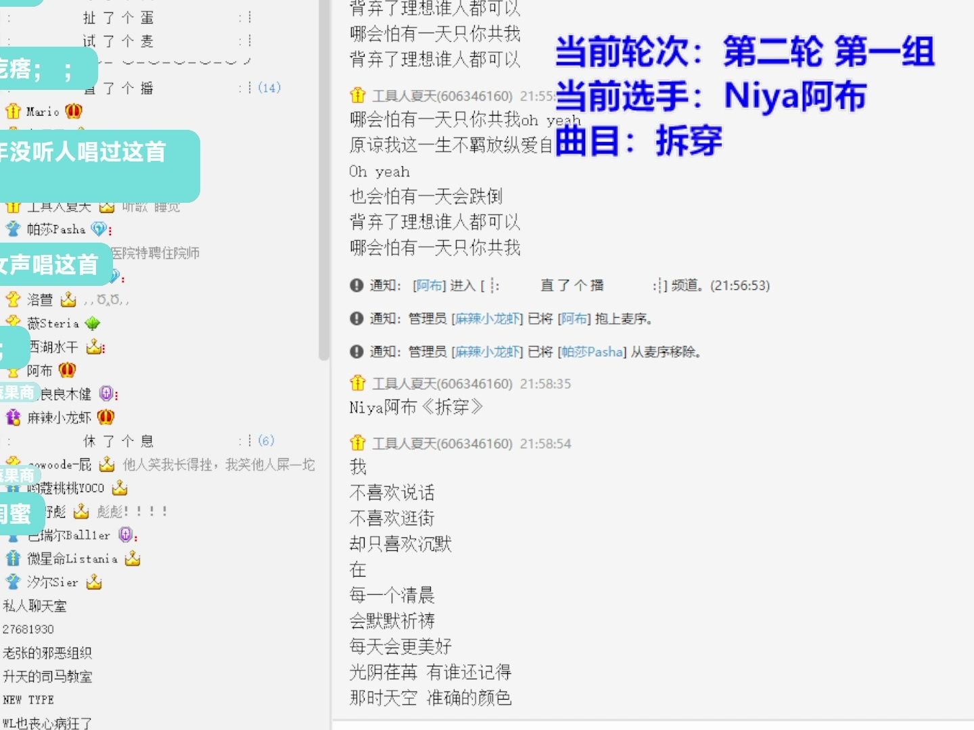Click 微星命Listania's blue shirt avatar icon
This screenshot has width=974, height=730.
(13, 558)
